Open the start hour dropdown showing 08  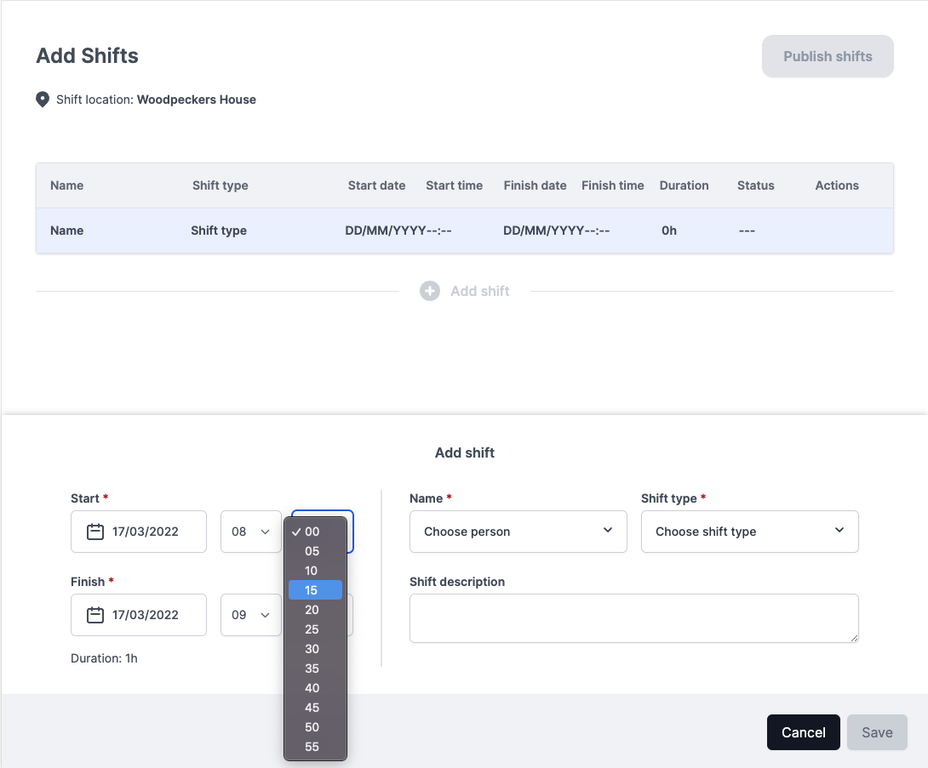pos(250,532)
